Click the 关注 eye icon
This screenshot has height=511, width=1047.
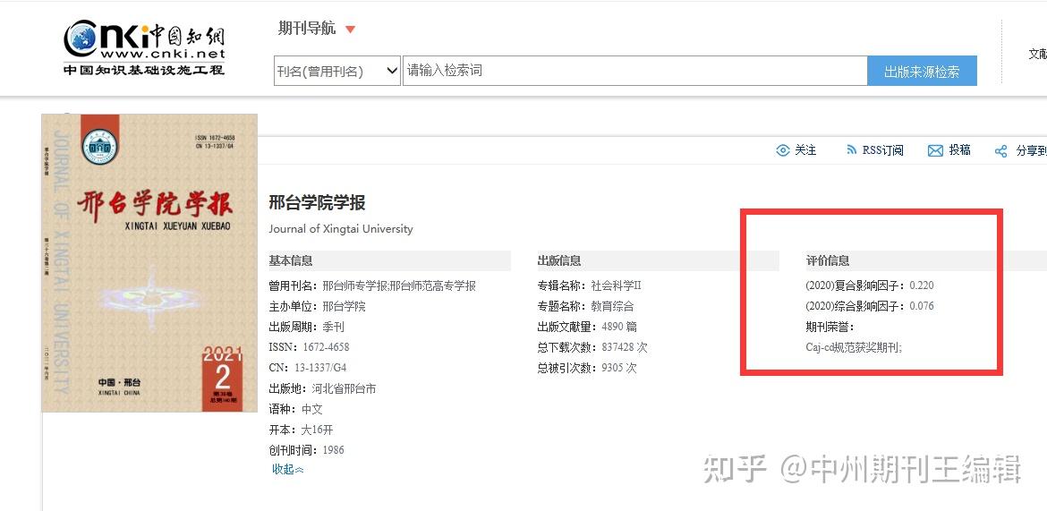pos(783,150)
